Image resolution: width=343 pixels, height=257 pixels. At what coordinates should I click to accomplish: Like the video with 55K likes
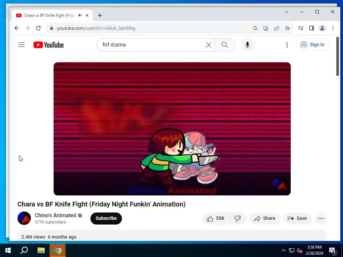click(216, 218)
